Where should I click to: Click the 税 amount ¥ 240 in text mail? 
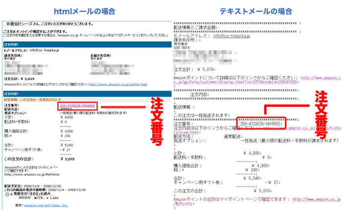(251, 170)
